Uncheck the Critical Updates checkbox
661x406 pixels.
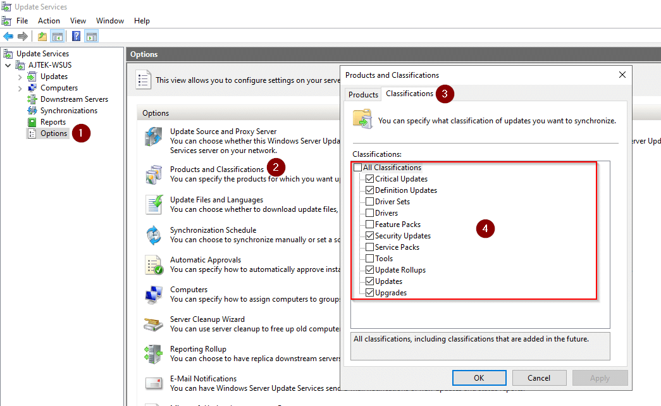(369, 179)
